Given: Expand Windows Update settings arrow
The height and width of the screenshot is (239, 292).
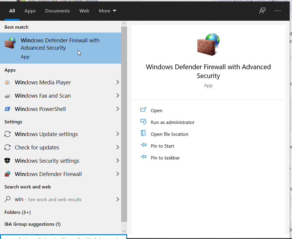Looking at the screenshot, I should [118, 134].
